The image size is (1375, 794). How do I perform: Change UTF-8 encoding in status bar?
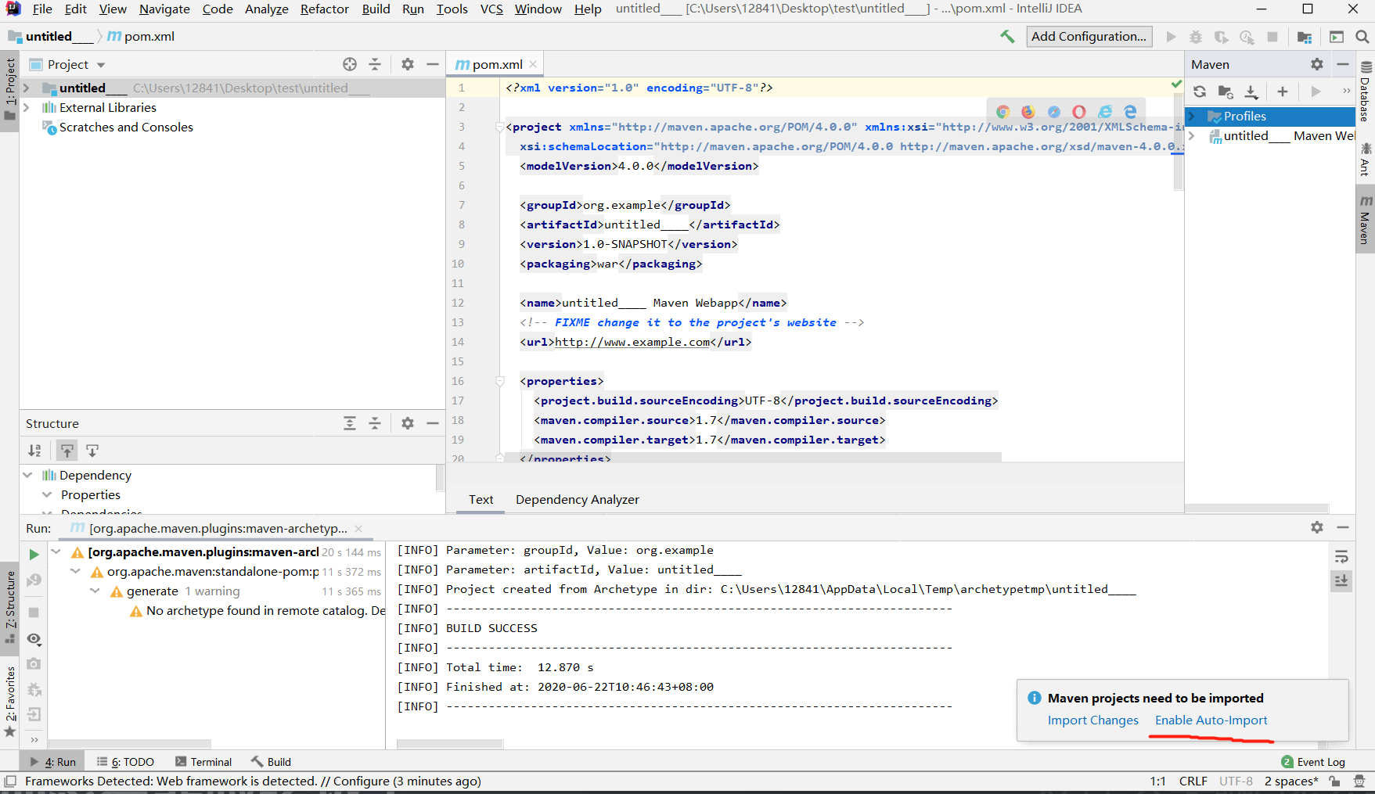1236,781
